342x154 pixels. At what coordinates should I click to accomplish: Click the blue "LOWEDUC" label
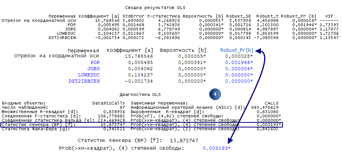(x=89, y=75)
